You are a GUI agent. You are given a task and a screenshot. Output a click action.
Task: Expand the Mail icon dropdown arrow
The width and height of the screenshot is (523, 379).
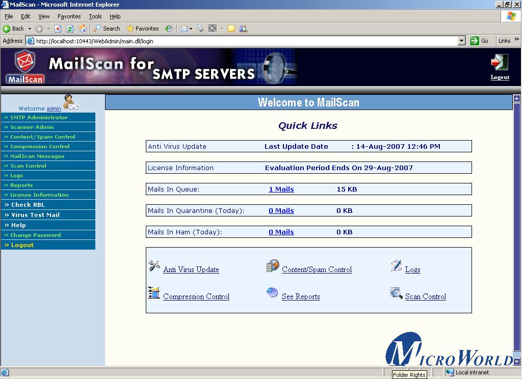click(191, 29)
